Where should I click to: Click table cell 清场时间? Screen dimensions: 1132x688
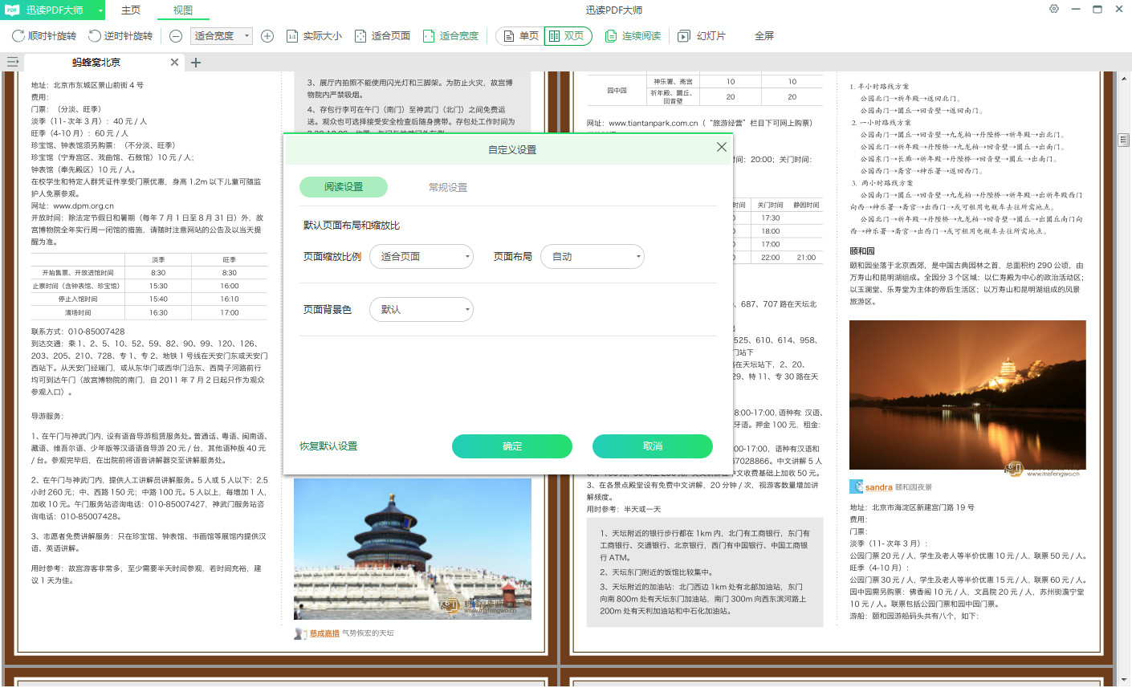pyautogui.click(x=78, y=312)
